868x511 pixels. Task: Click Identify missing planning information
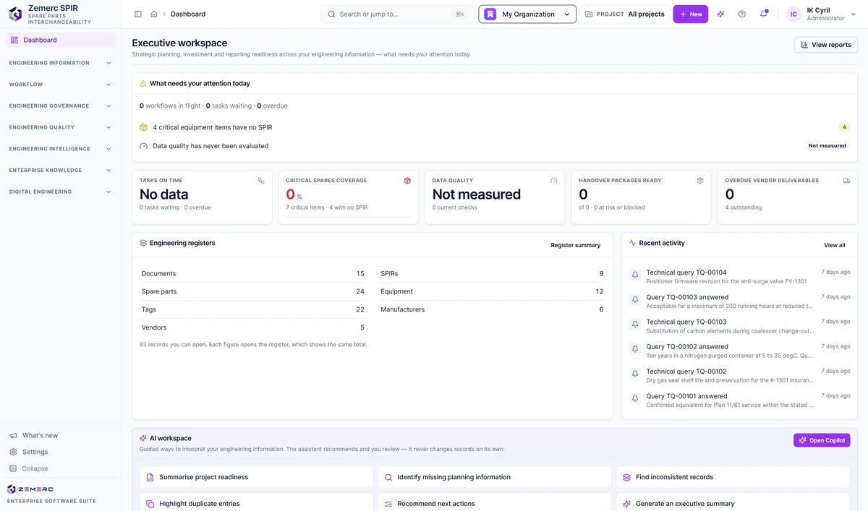tap(494, 477)
